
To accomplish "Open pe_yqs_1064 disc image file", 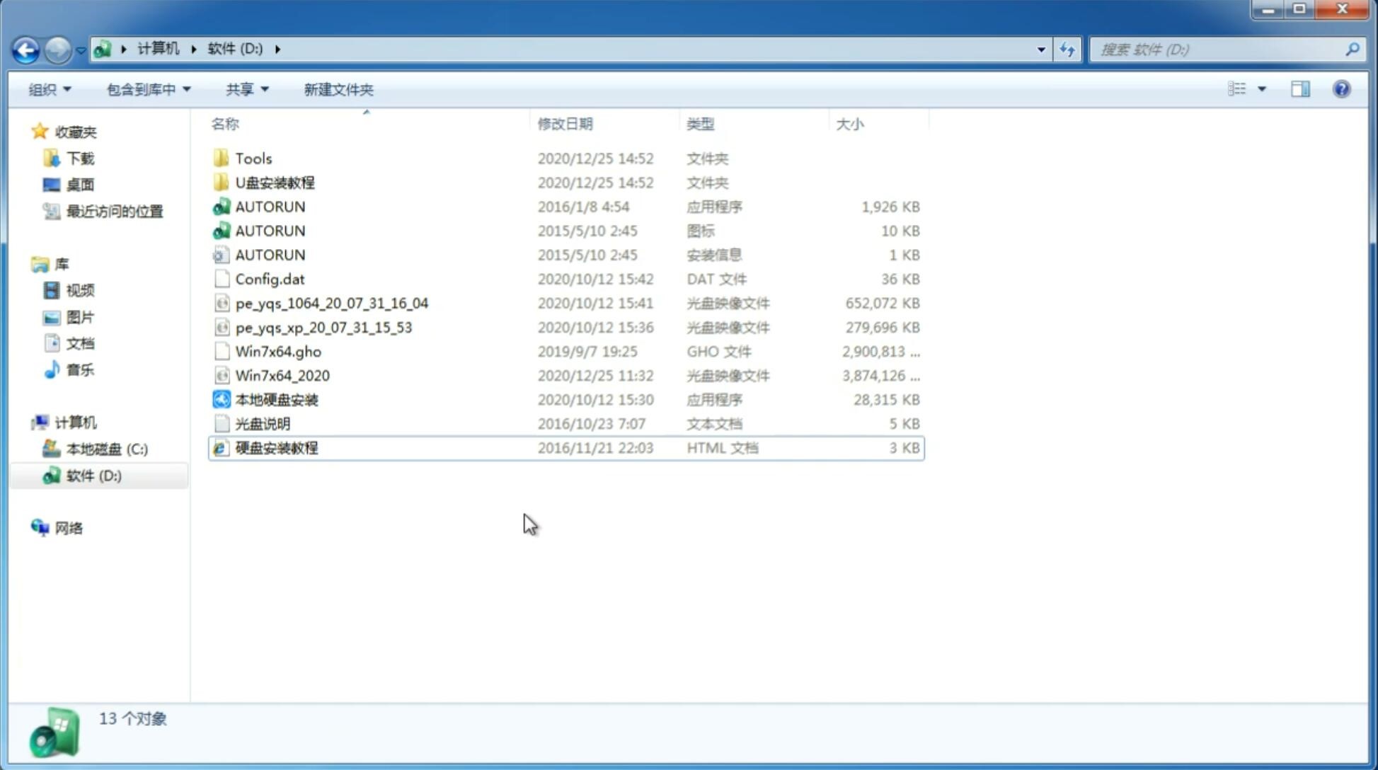I will [331, 303].
